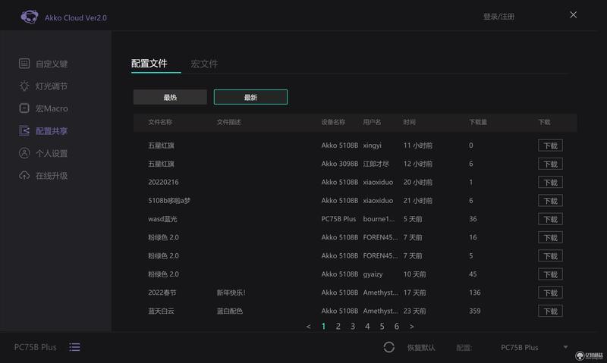
Task: Click the 20220216 file name
Action: coord(163,182)
